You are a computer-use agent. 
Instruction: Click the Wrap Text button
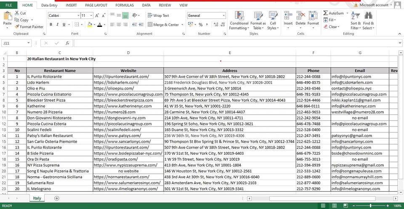(158, 16)
